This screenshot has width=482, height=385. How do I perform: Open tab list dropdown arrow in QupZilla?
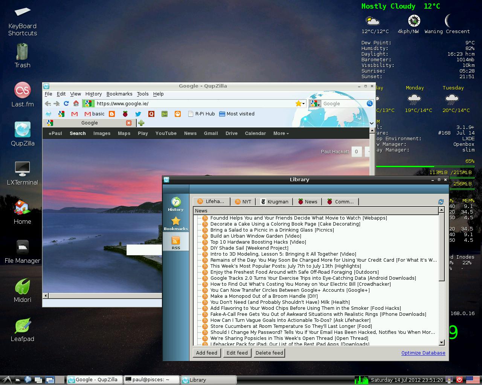[372, 123]
